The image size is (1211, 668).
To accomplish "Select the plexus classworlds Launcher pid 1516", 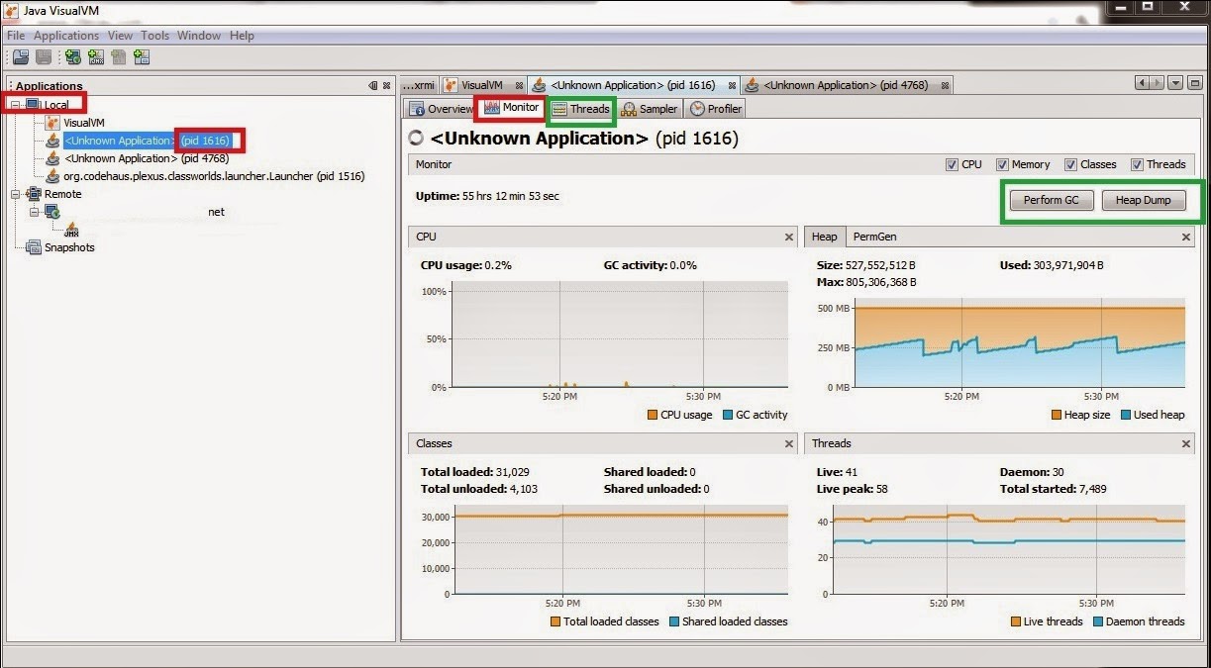I will [214, 176].
